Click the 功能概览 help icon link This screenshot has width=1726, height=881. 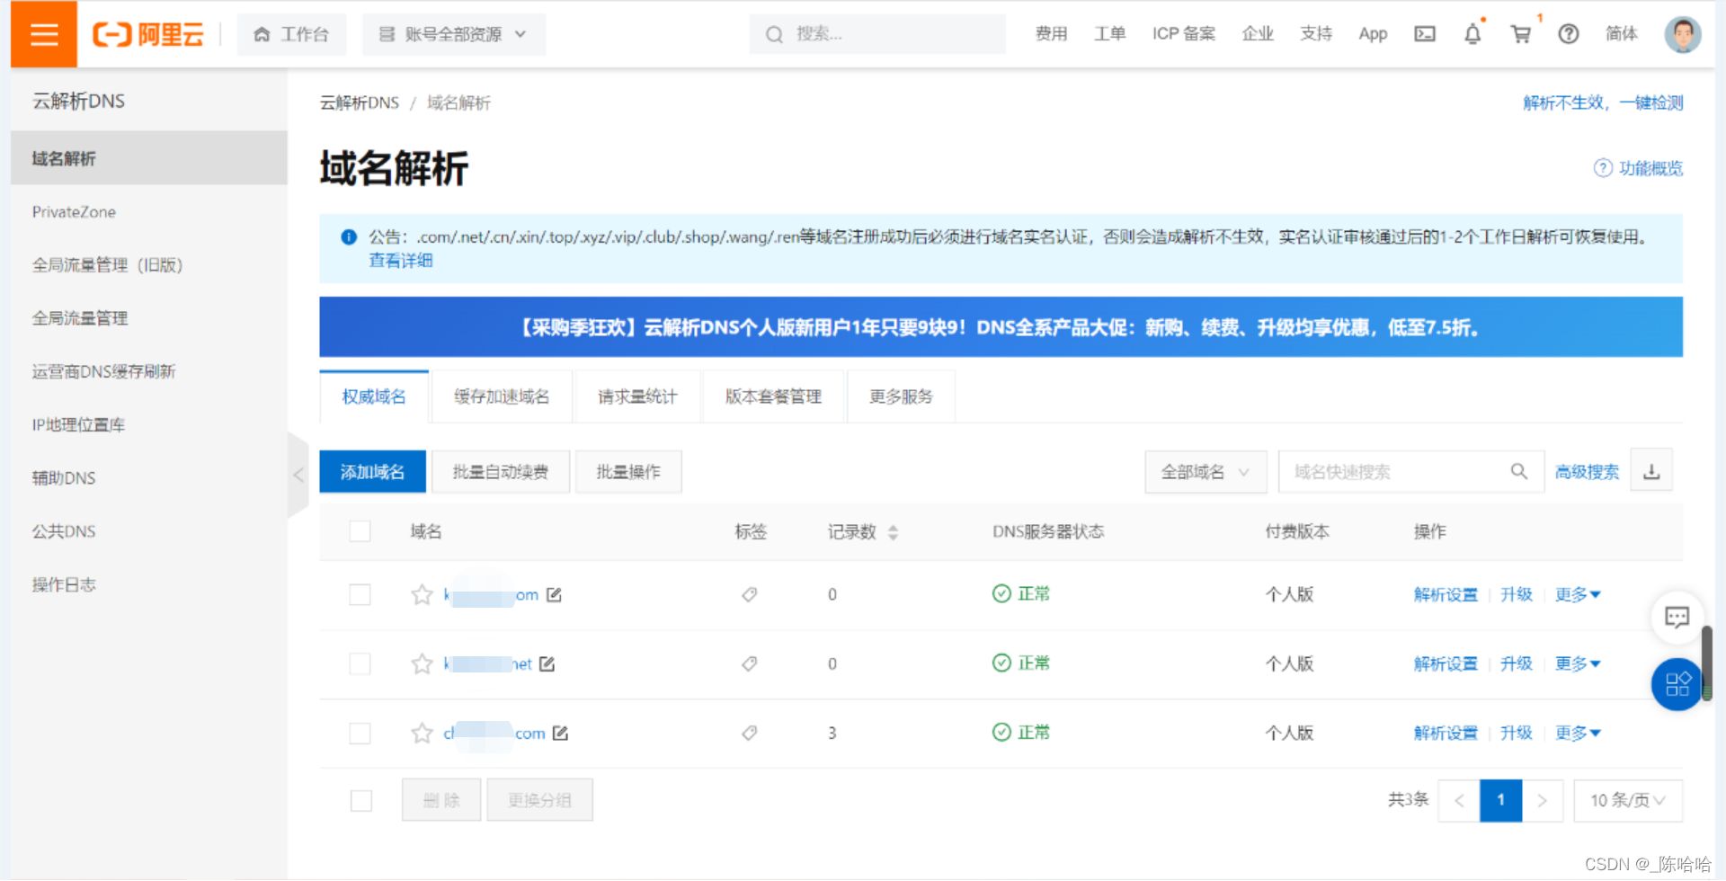pyautogui.click(x=1638, y=168)
